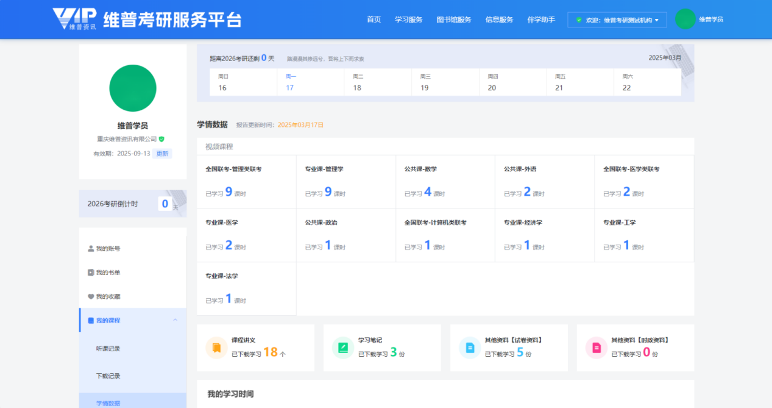
Task: Click the 我的账号 person icon
Action: [x=91, y=249]
